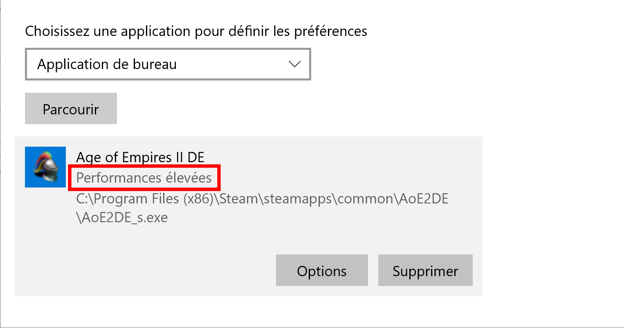624x328 pixels.
Task: Open Options for Age of Empires II DE
Action: (322, 270)
